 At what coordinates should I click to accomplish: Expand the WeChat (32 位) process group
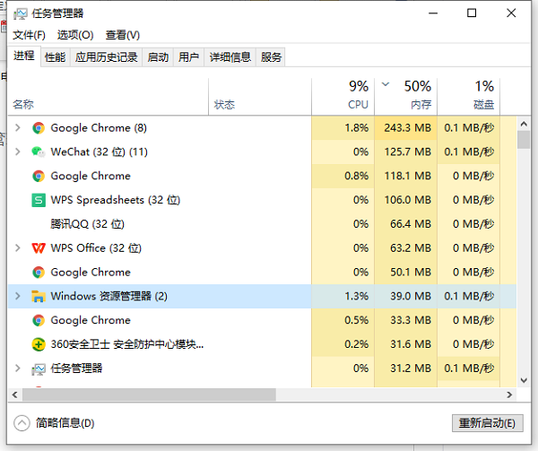[18, 152]
